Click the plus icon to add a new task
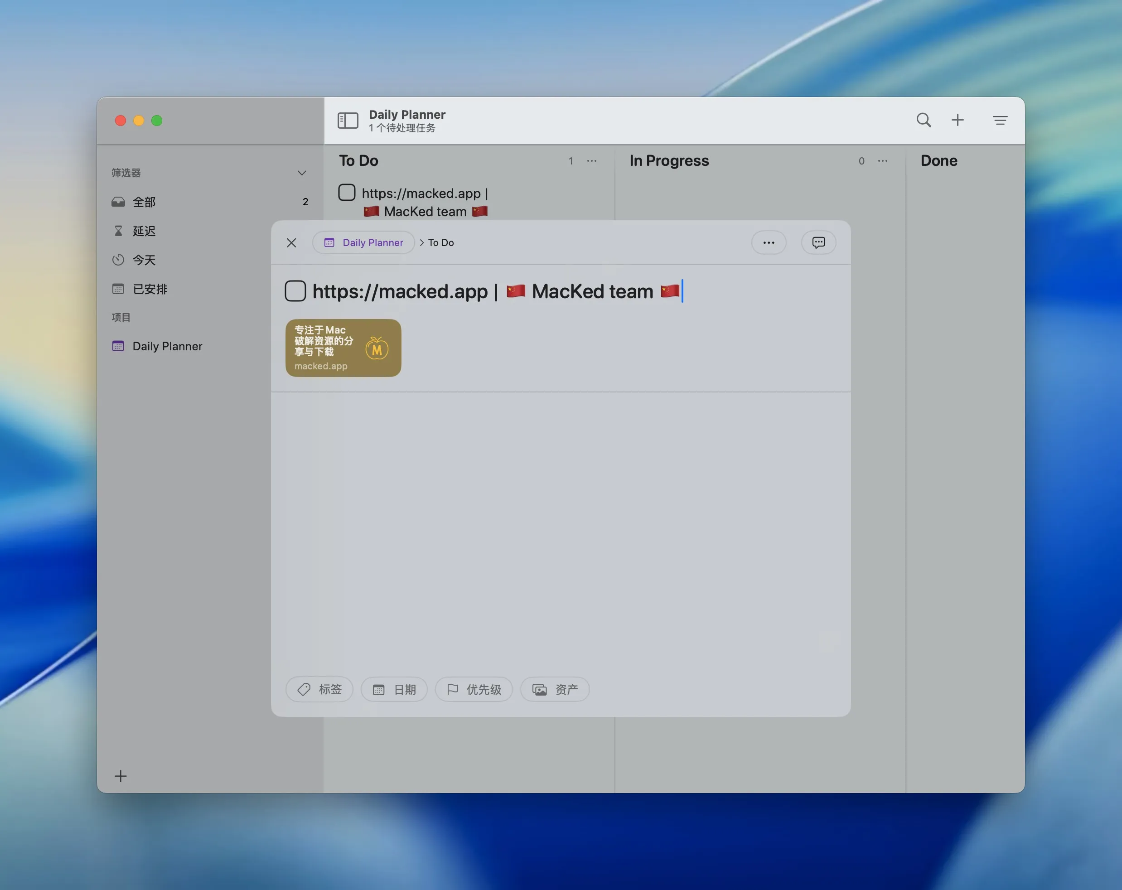This screenshot has height=890, width=1122. [958, 120]
